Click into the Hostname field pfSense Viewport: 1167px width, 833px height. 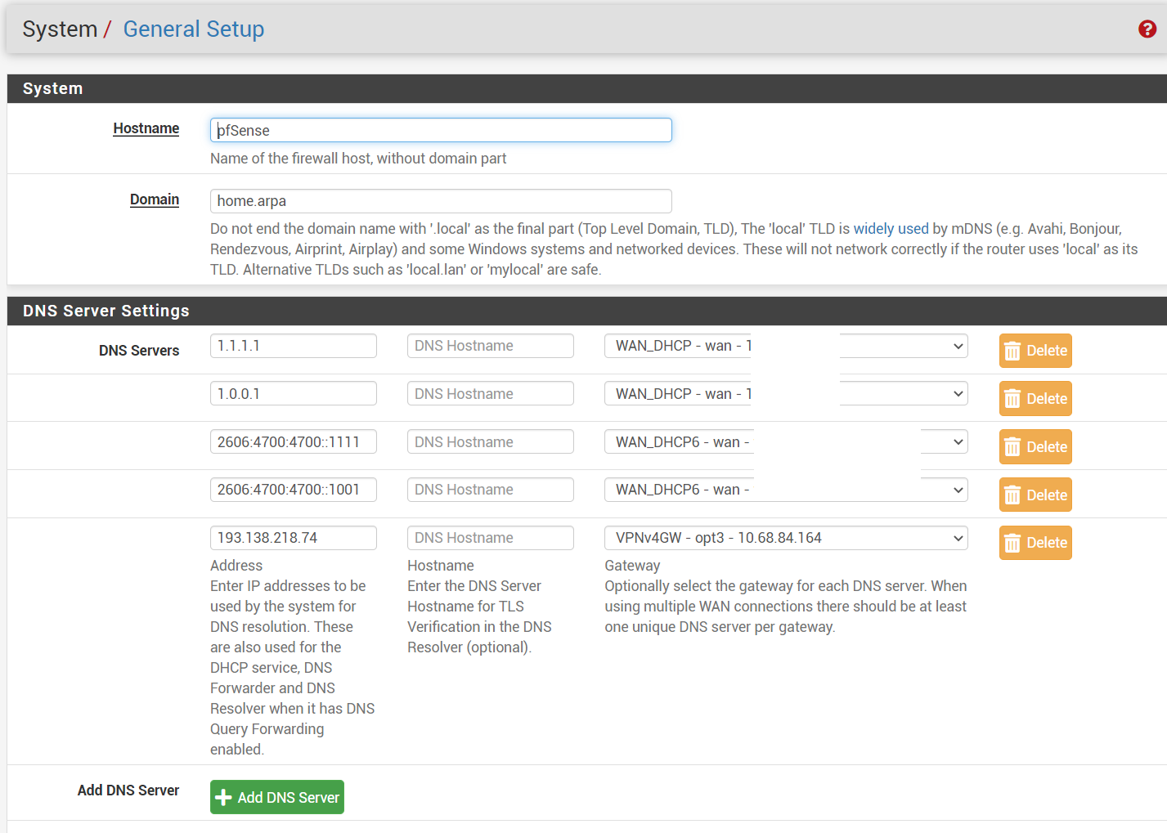tap(441, 130)
